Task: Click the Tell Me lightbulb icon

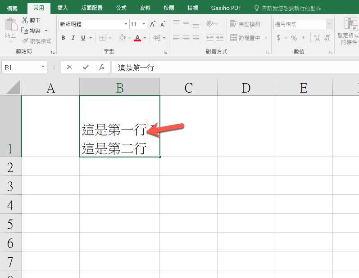Action: (257, 8)
